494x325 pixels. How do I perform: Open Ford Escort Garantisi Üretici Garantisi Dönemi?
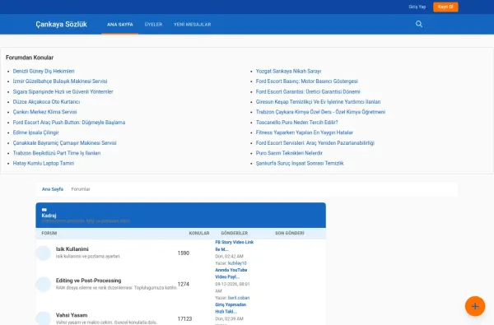(308, 91)
